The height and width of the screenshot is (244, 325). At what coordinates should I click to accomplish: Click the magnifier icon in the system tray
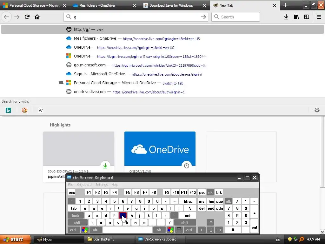pos(302,239)
